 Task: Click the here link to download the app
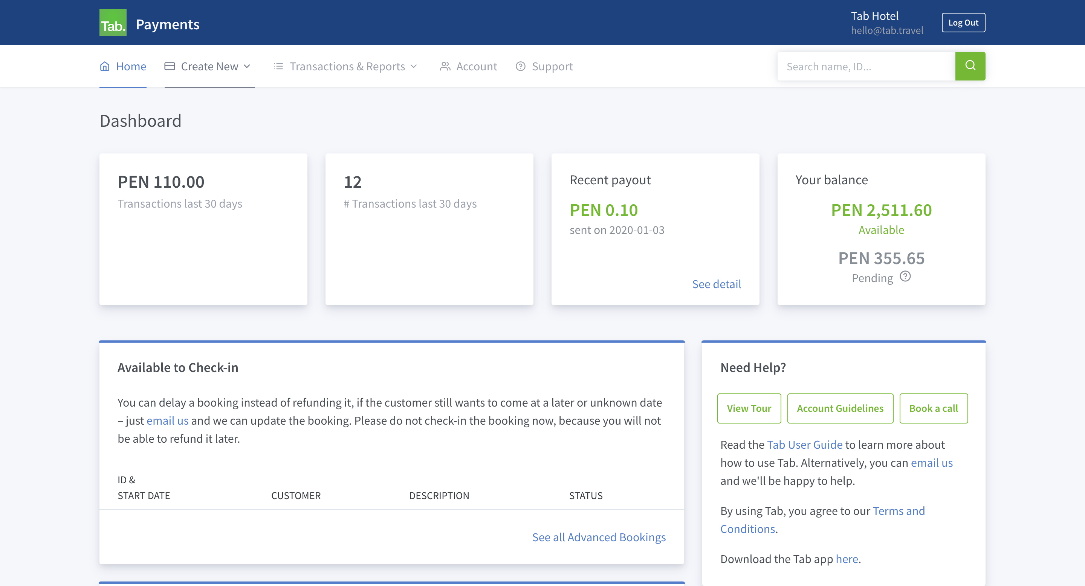click(847, 559)
